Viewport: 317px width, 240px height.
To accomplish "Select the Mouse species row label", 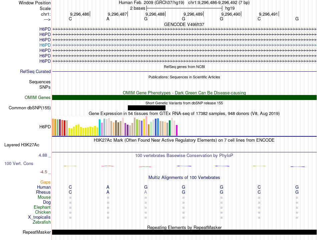I will coord(44,197).
